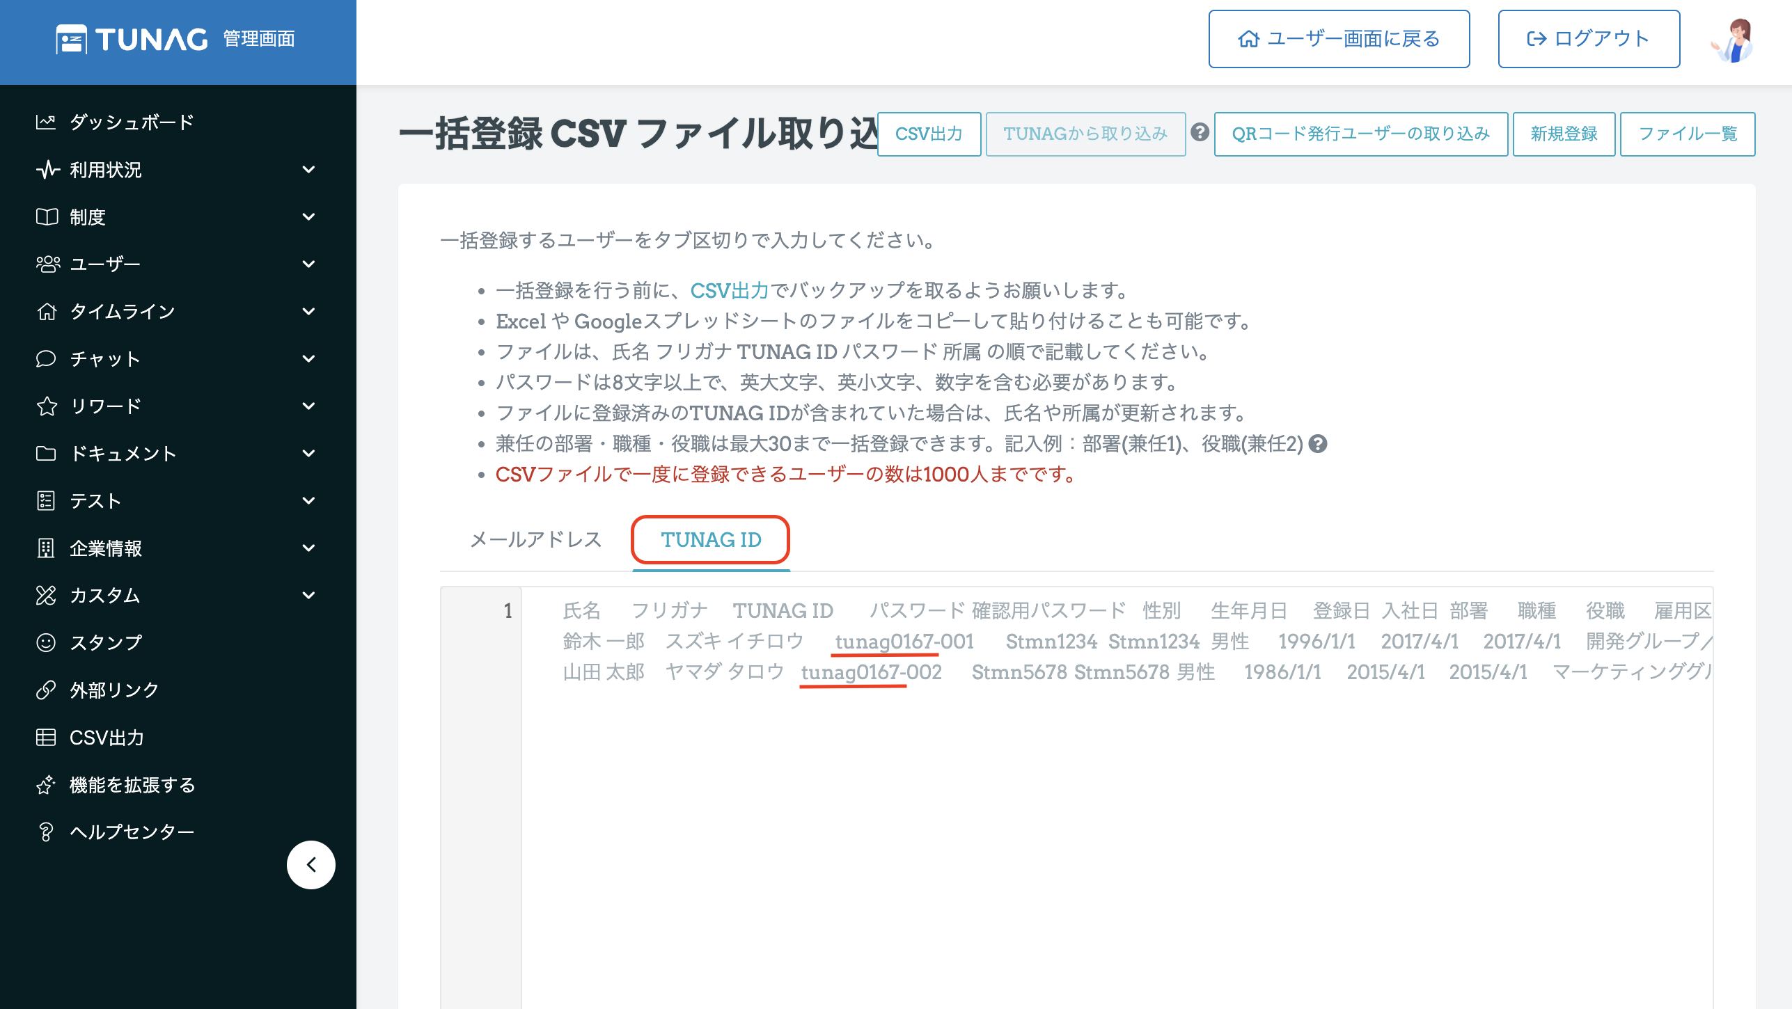Image resolution: width=1792 pixels, height=1009 pixels.
Task: Collapse the sidebar with round arrow button
Action: 311,864
